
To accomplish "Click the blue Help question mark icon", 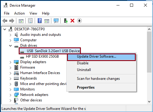I will [40, 21].
